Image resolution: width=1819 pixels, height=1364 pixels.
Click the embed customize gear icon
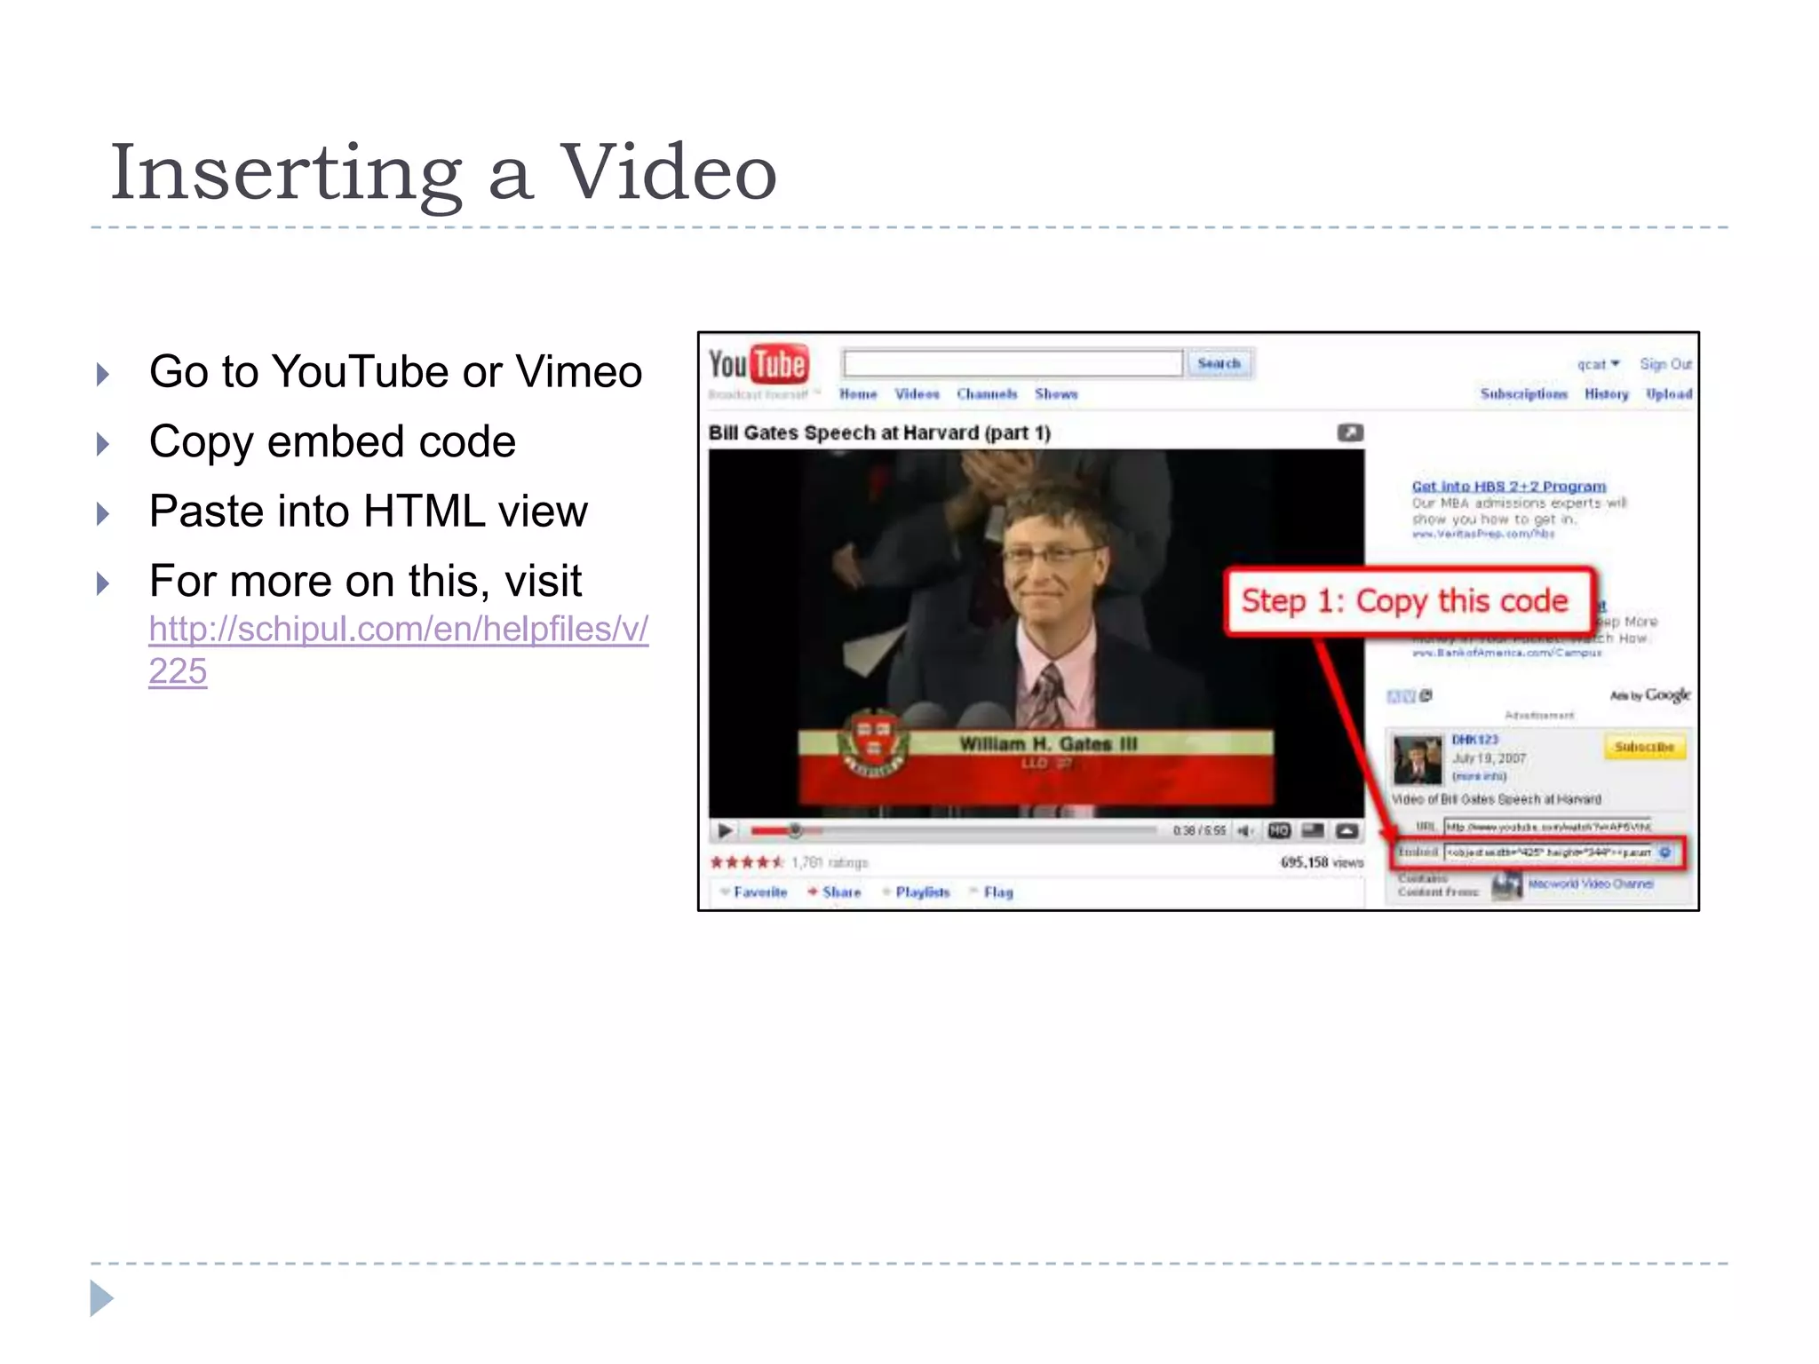point(1665,852)
